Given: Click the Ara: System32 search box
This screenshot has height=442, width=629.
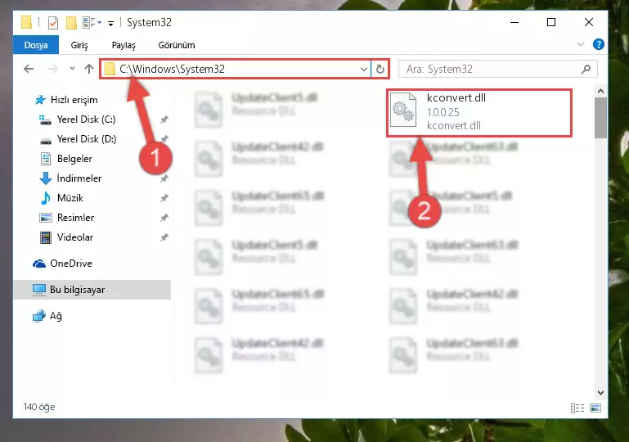Looking at the screenshot, I should point(497,69).
